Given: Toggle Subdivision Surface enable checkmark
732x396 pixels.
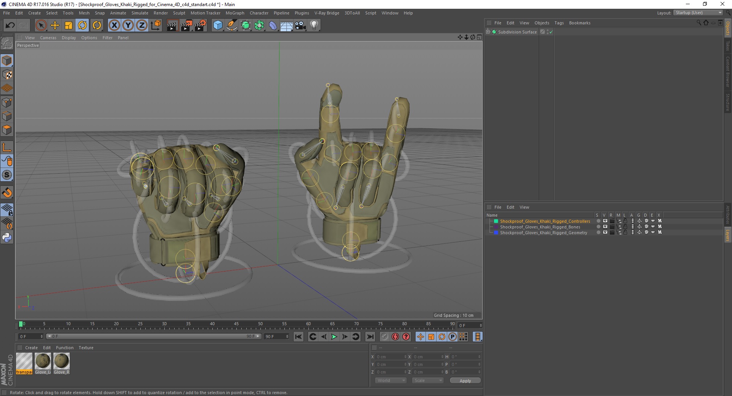Looking at the screenshot, I should pyautogui.click(x=551, y=32).
